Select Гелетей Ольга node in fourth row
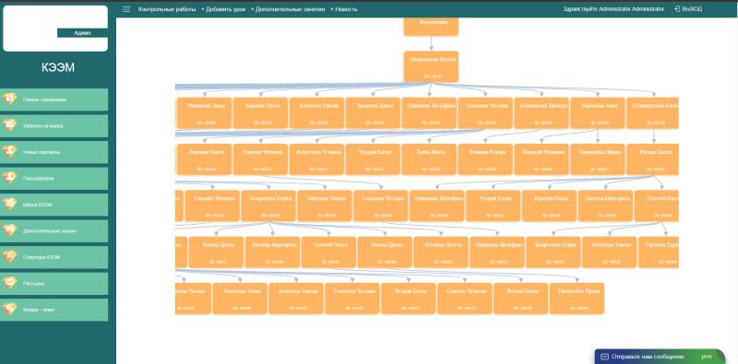The image size is (738, 364). [328, 252]
